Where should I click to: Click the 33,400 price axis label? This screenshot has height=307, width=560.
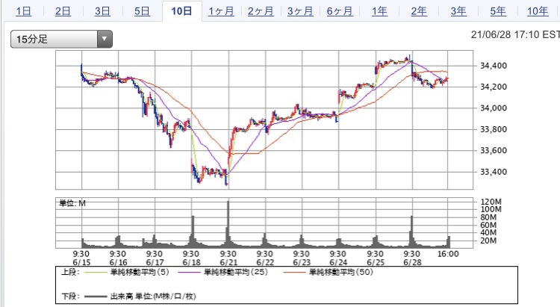(x=494, y=172)
